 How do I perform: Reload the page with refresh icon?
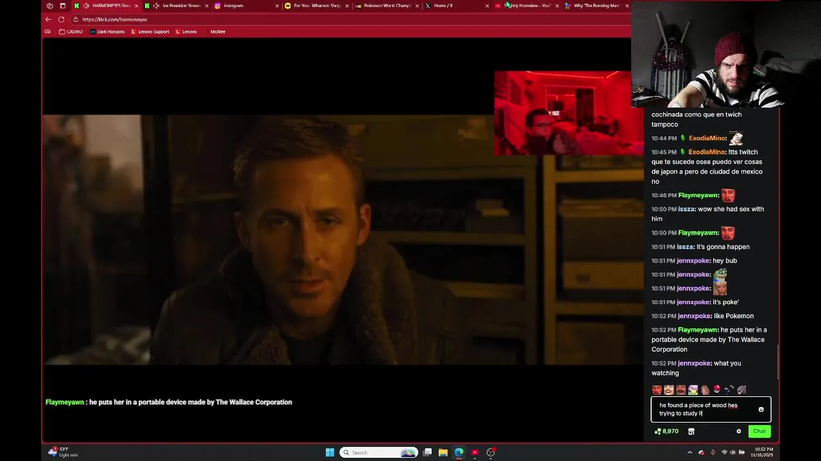[61, 19]
